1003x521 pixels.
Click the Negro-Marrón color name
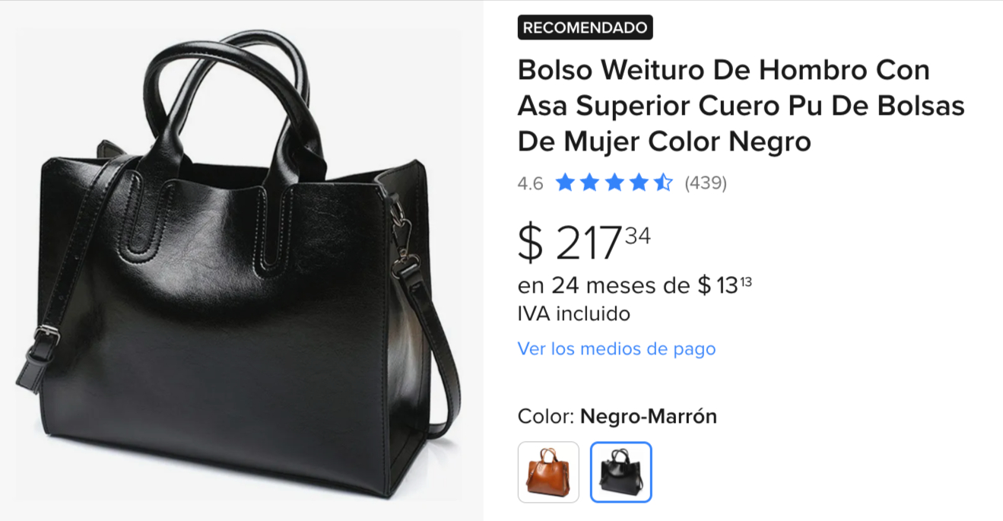tap(649, 417)
